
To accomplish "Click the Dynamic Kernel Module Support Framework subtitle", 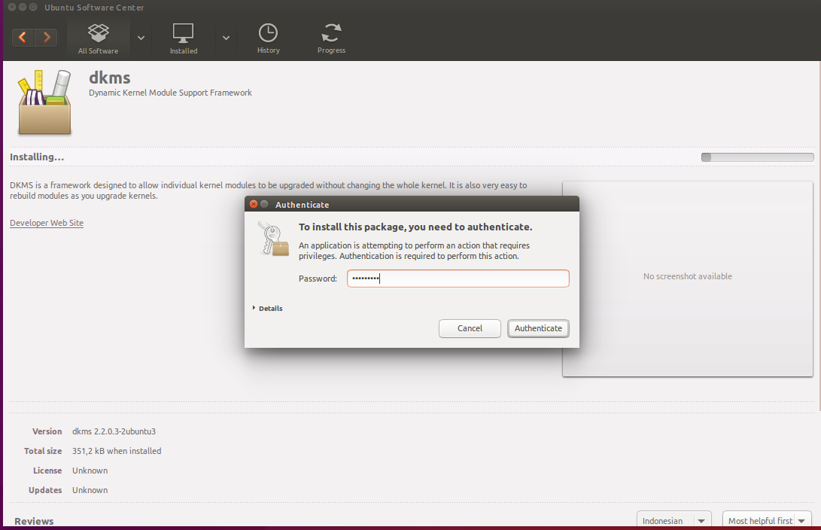I will pyautogui.click(x=170, y=93).
